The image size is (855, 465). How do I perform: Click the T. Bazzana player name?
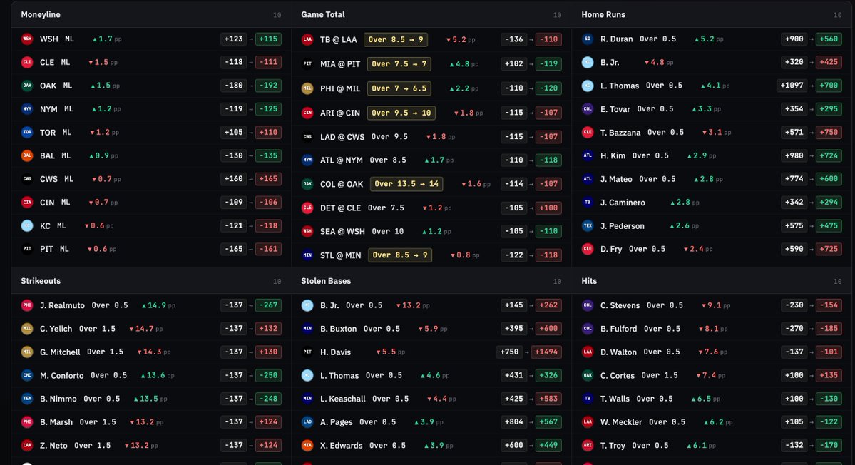coord(620,133)
